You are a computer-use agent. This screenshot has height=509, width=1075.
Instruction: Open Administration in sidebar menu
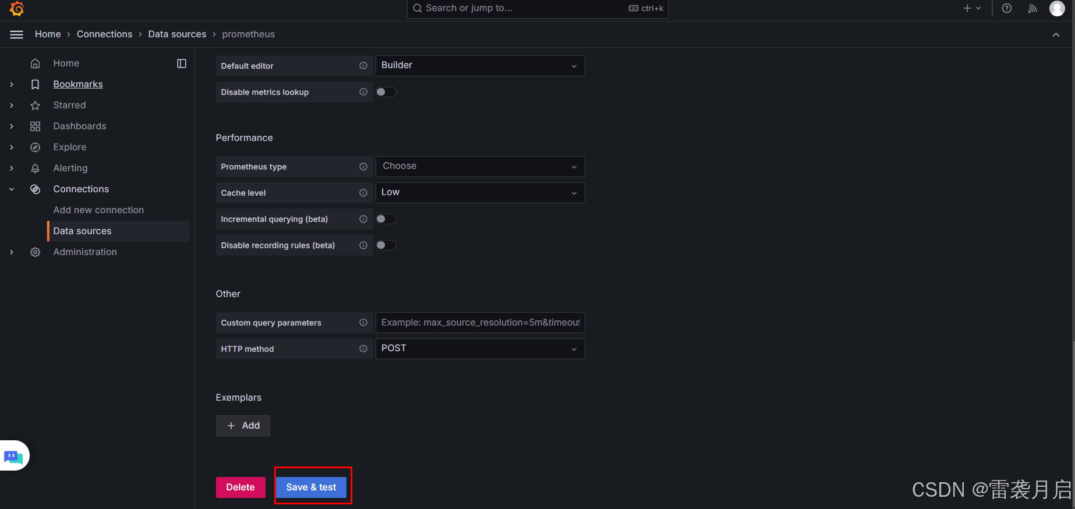coord(85,252)
